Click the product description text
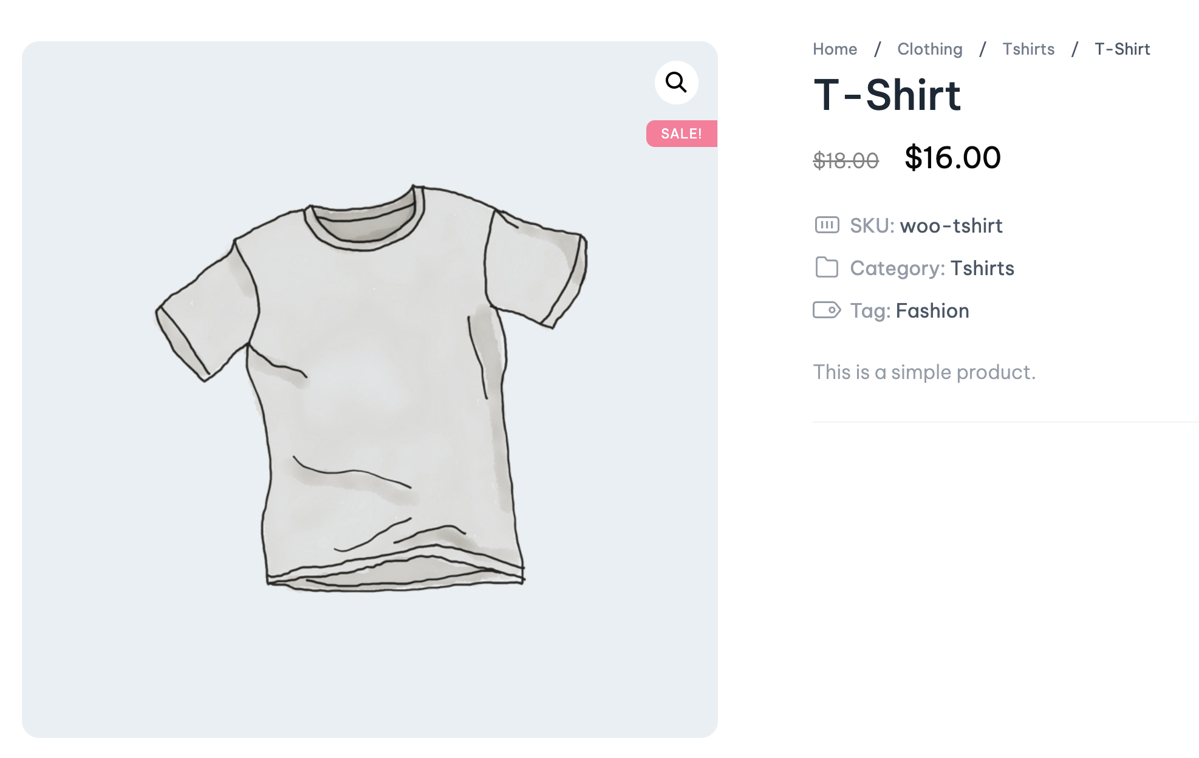1199x758 pixels. point(924,372)
